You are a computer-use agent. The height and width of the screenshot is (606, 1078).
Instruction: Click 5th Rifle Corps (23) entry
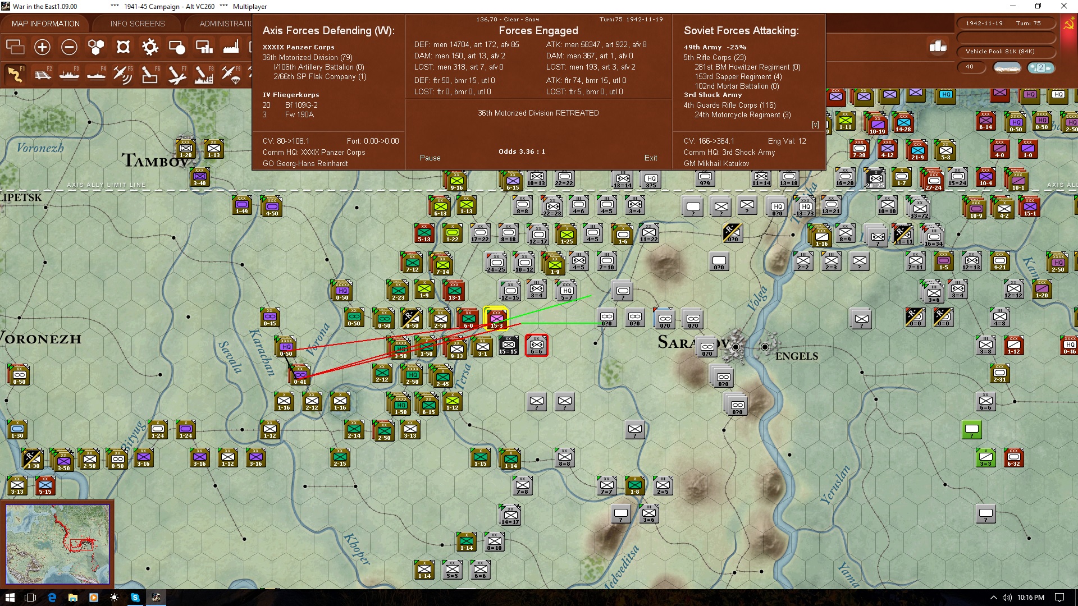715,57
